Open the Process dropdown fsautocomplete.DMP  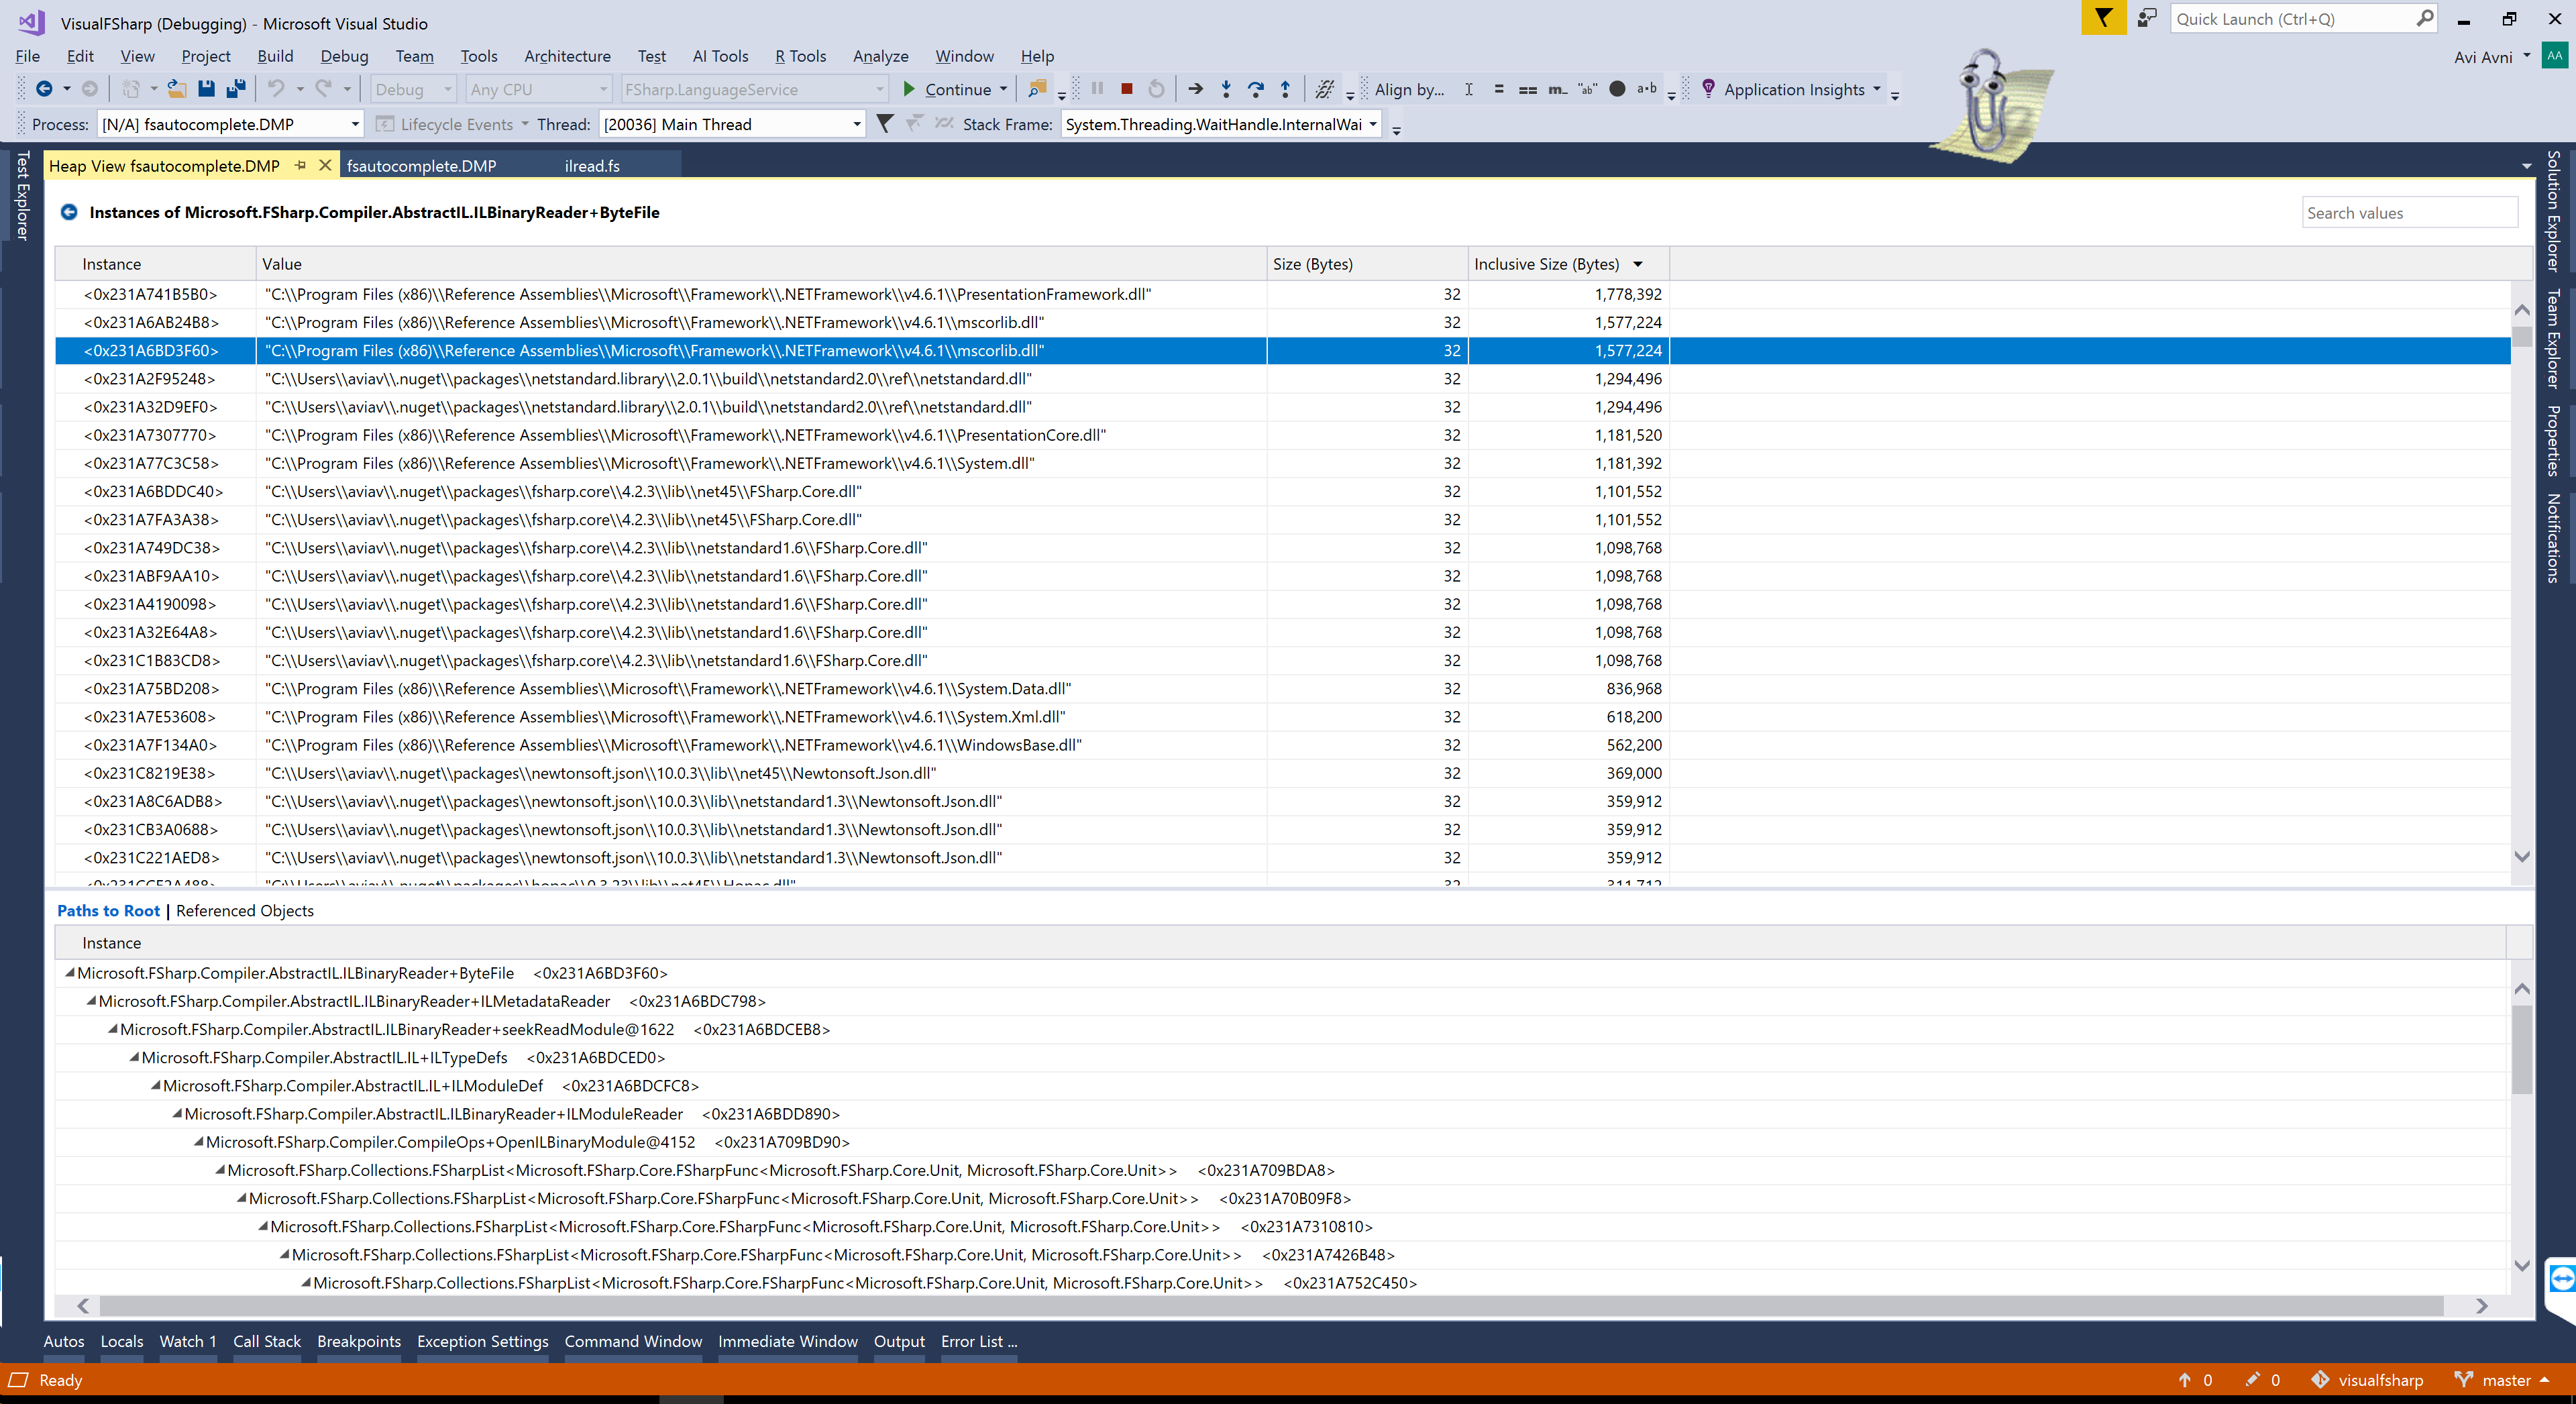click(354, 124)
